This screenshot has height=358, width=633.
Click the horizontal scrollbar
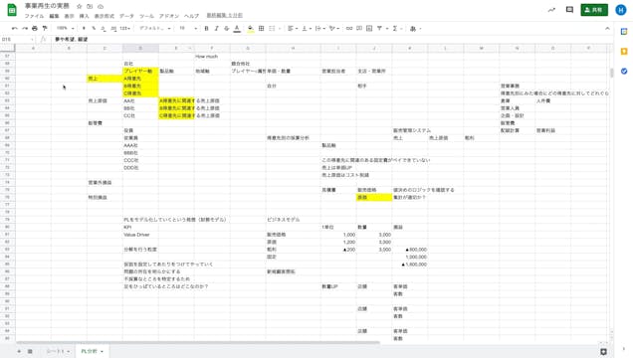197,343
